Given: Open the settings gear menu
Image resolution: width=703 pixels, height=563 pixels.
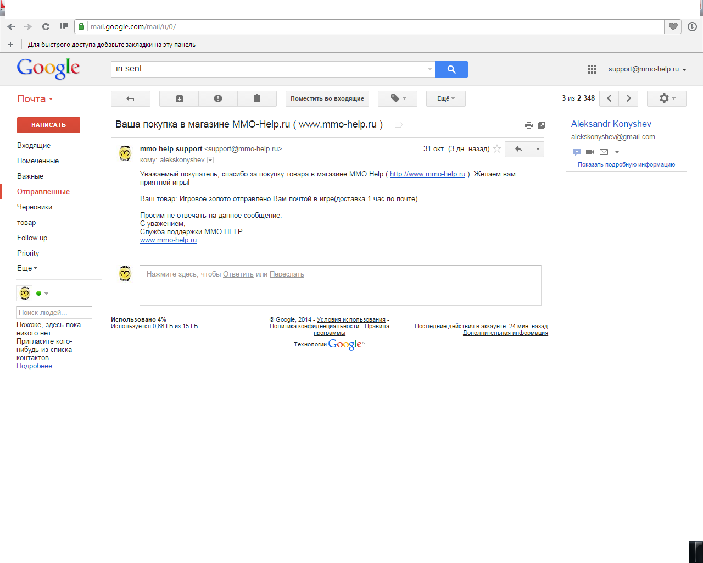Looking at the screenshot, I should click(x=667, y=98).
